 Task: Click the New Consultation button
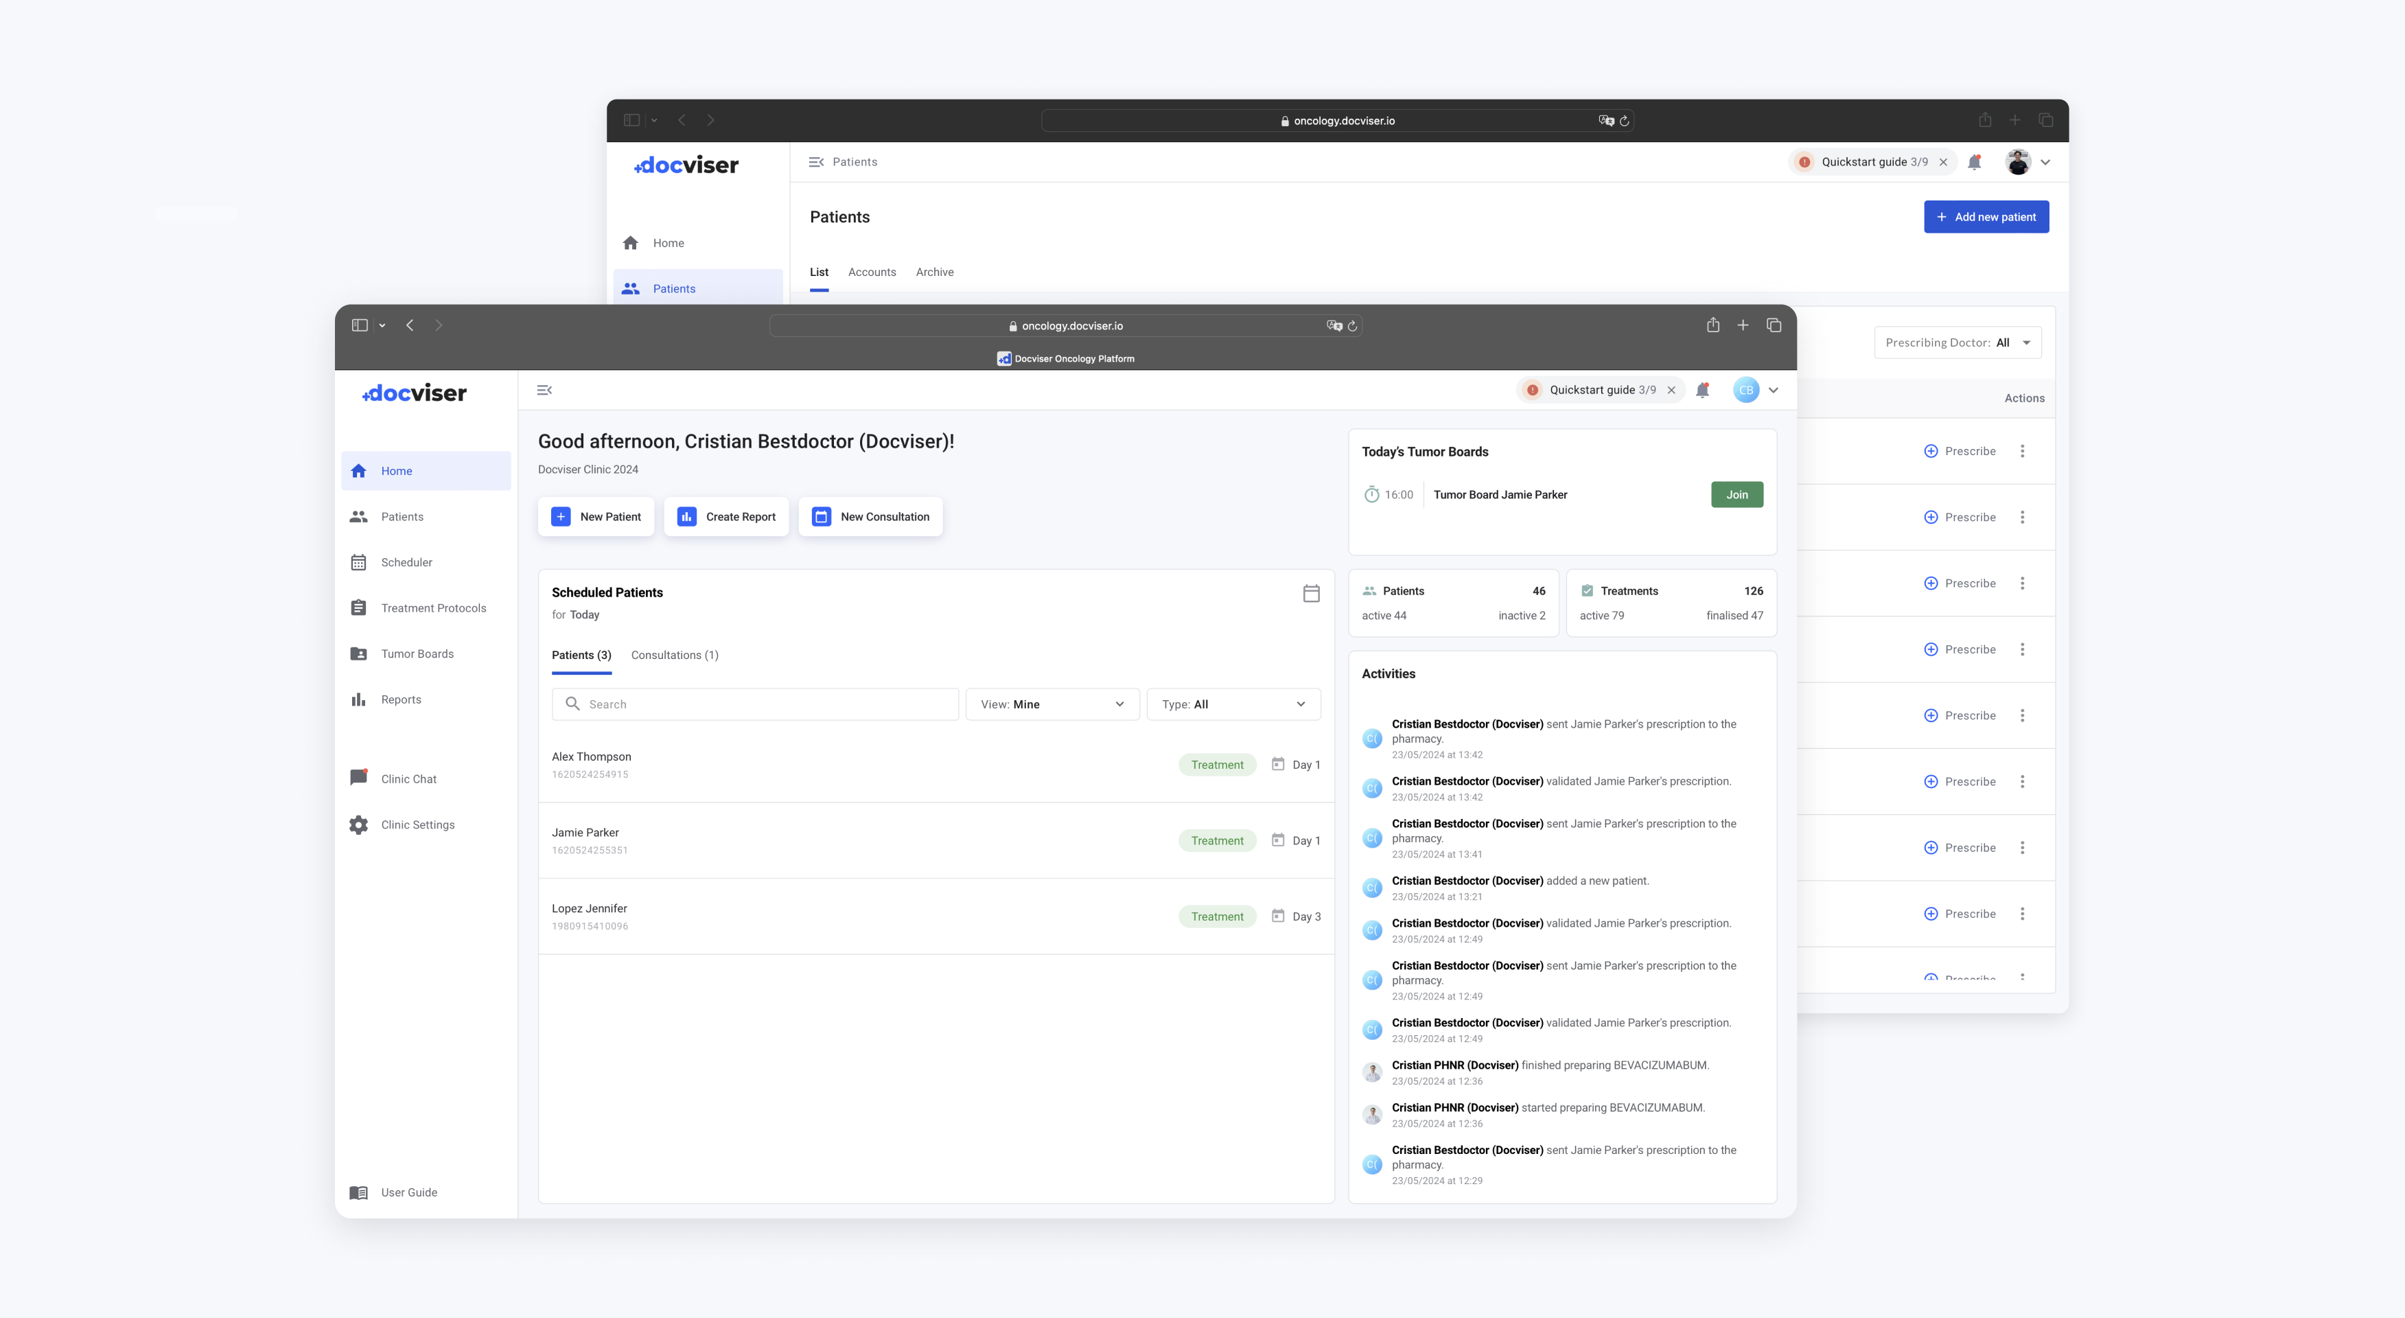[x=870, y=516]
